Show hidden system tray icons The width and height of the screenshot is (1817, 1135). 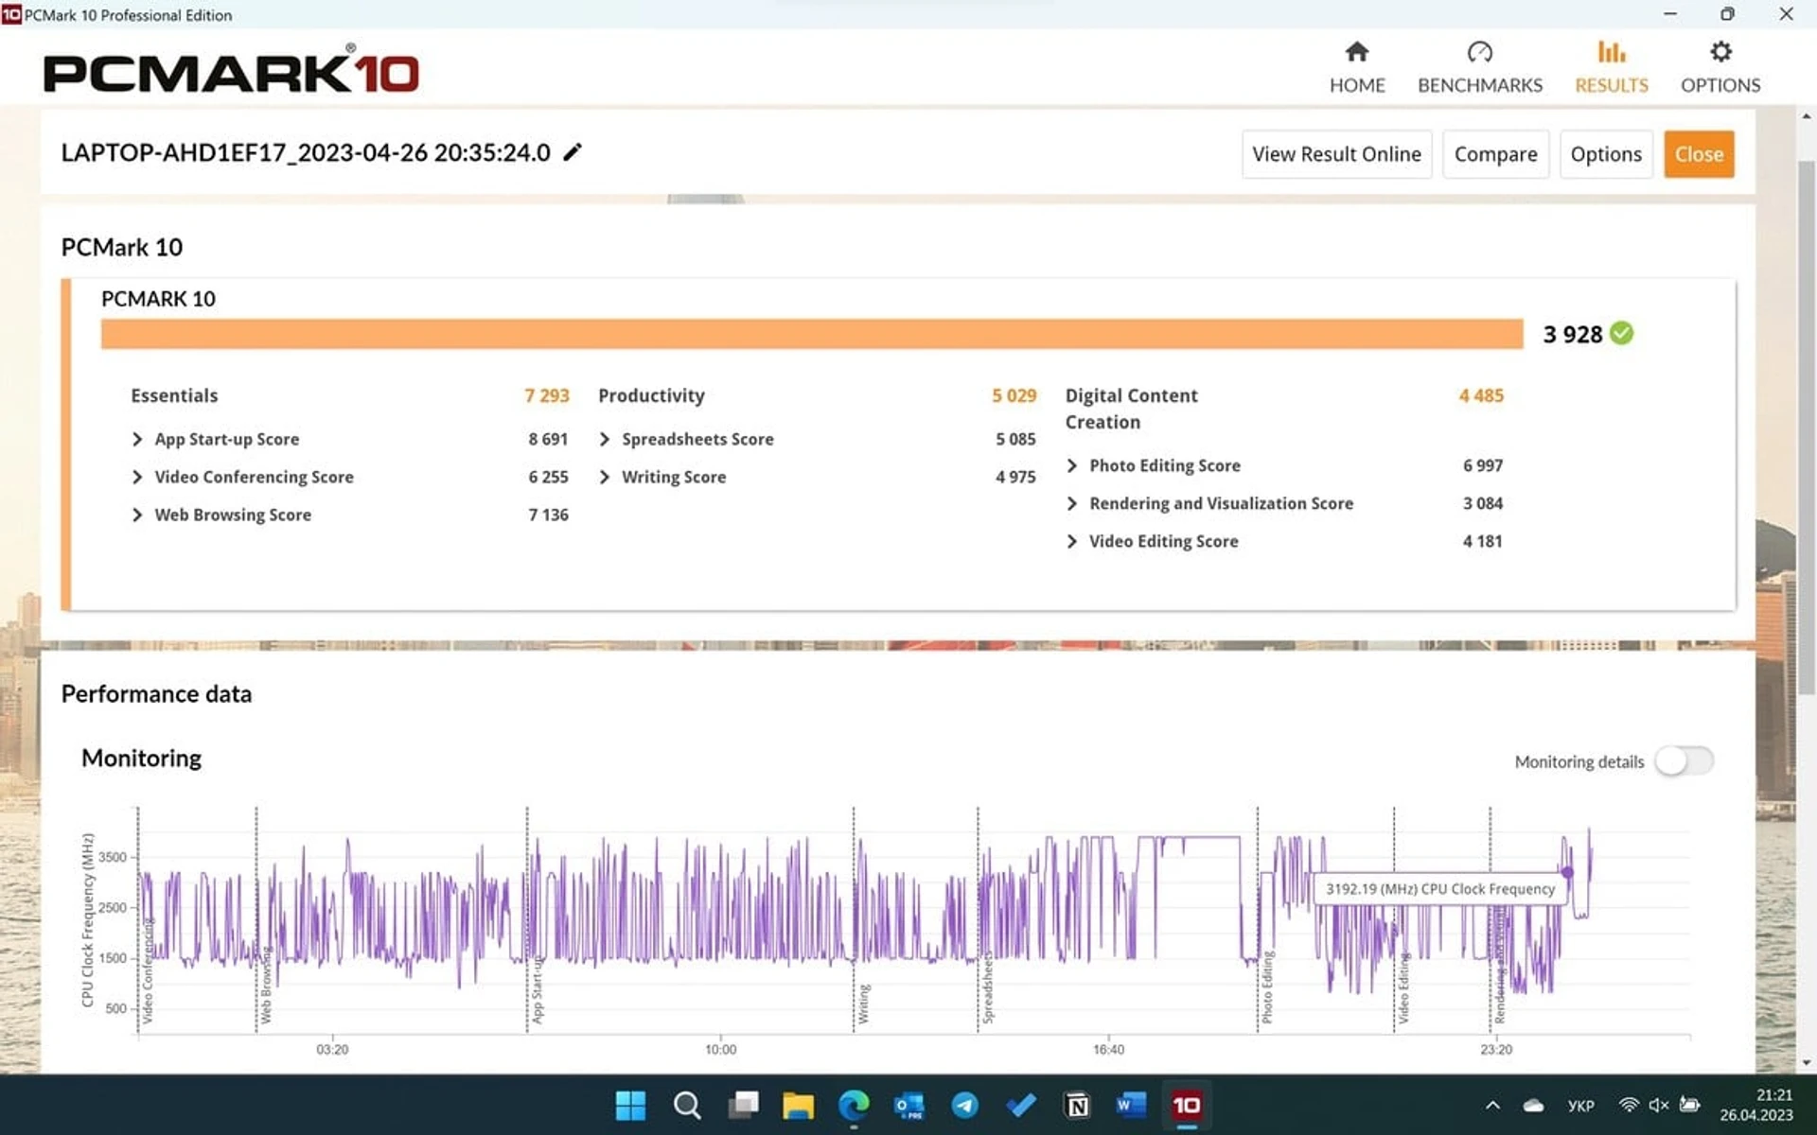pos(1492,1105)
